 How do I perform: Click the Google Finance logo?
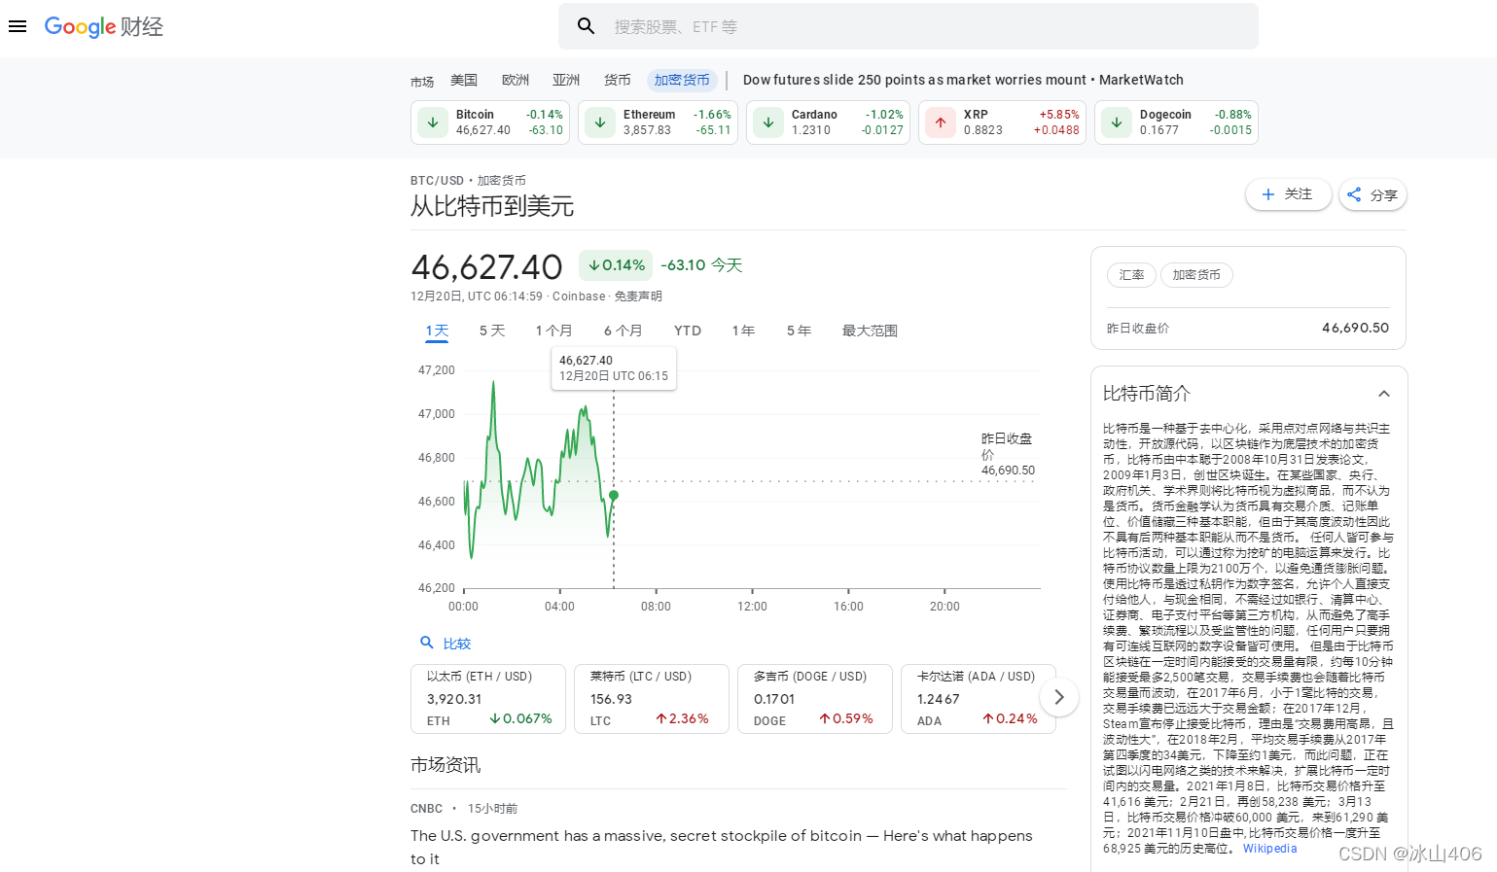[x=103, y=26]
